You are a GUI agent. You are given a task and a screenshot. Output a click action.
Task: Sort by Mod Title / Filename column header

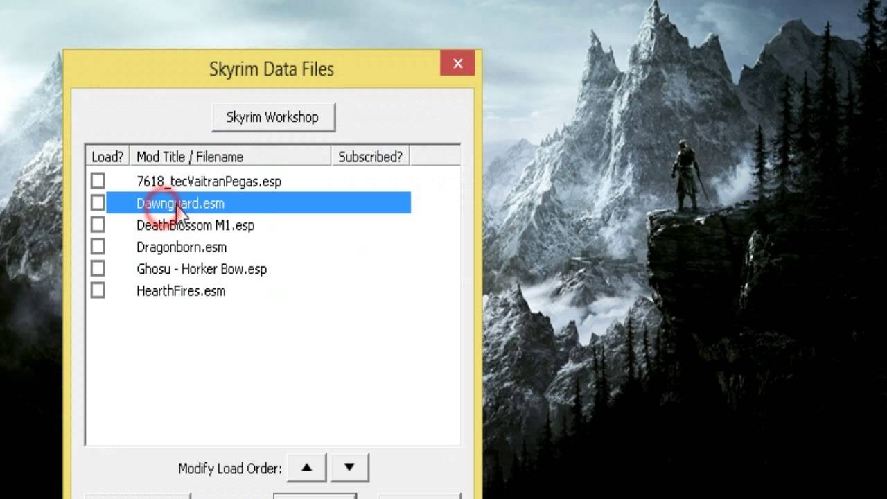230,157
